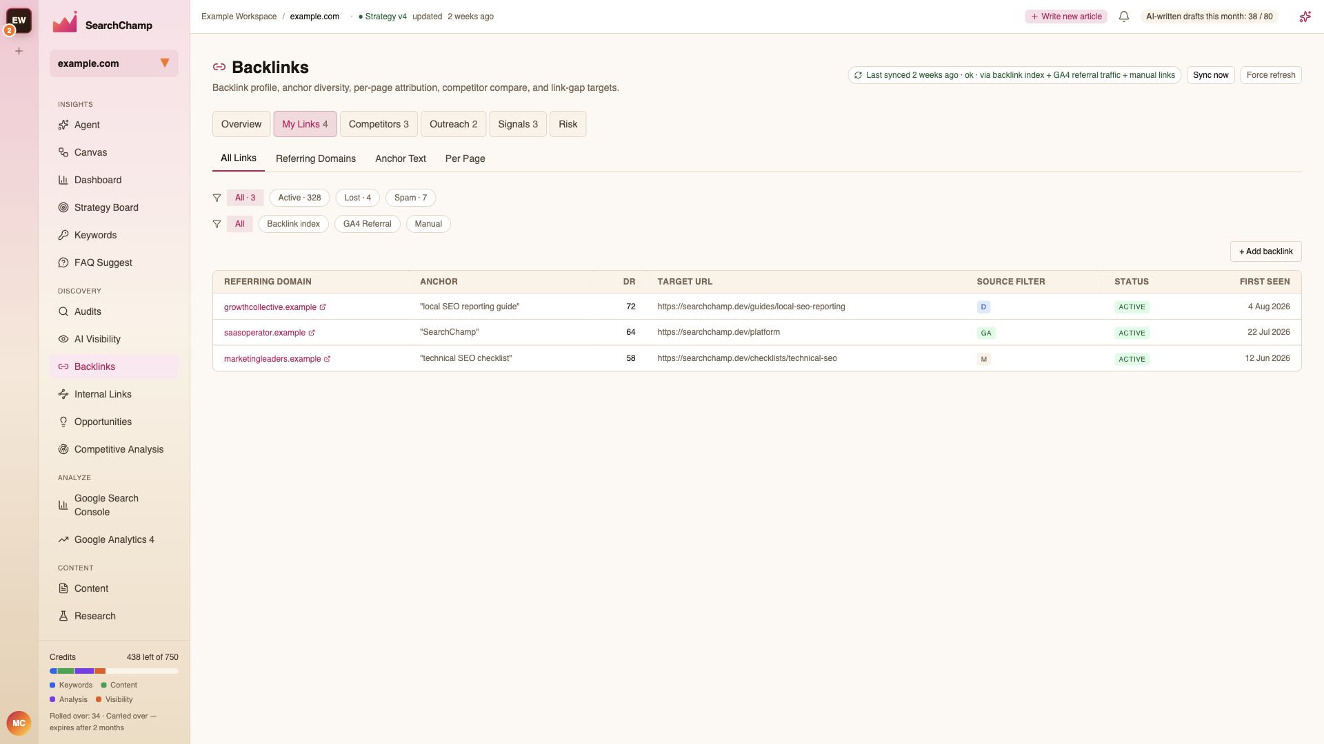The height and width of the screenshot is (744, 1324).
Task: Open external link icon for marketingleaders.example
Action: (328, 359)
